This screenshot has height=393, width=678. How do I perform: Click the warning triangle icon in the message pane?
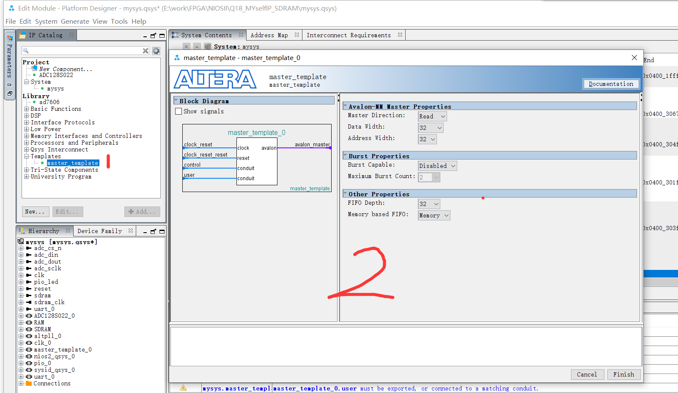[183, 387]
